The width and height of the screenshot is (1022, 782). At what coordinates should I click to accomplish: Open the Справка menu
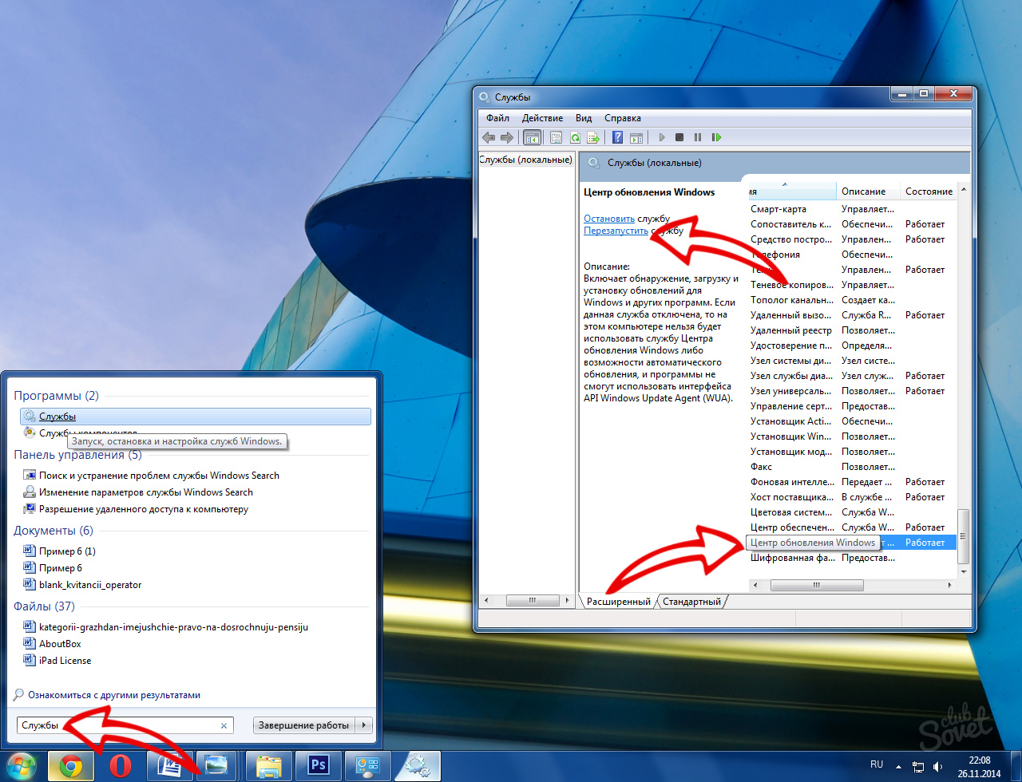623,118
